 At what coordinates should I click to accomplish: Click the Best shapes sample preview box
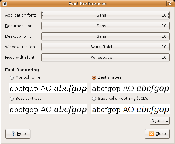pyautogui.click(x=130, y=88)
